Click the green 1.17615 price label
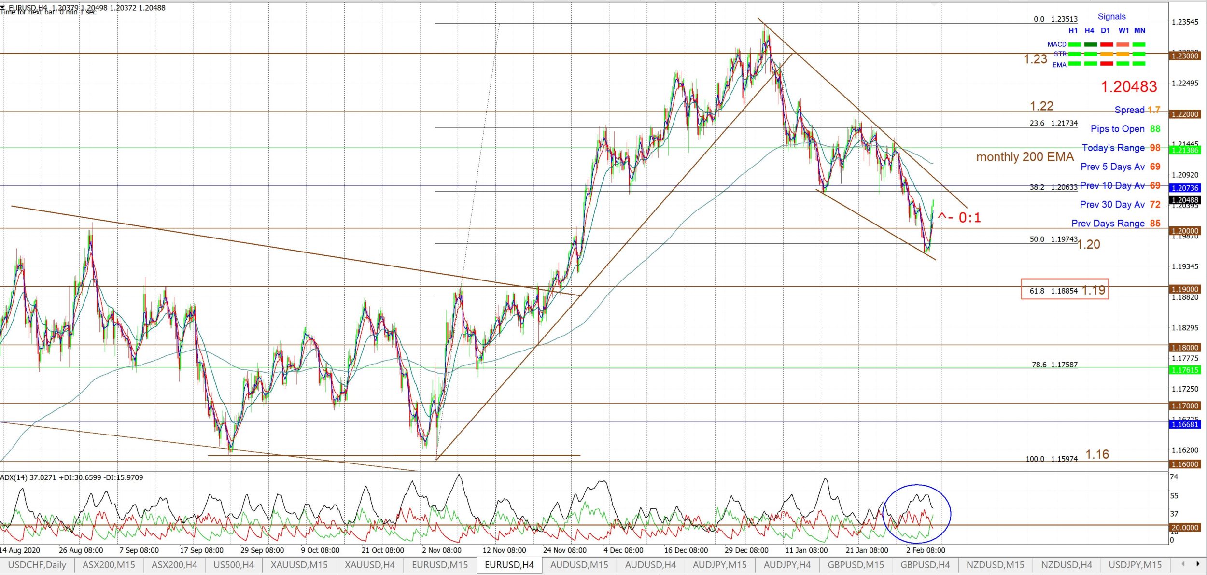Screen dimensions: 1207x575 [1185, 370]
